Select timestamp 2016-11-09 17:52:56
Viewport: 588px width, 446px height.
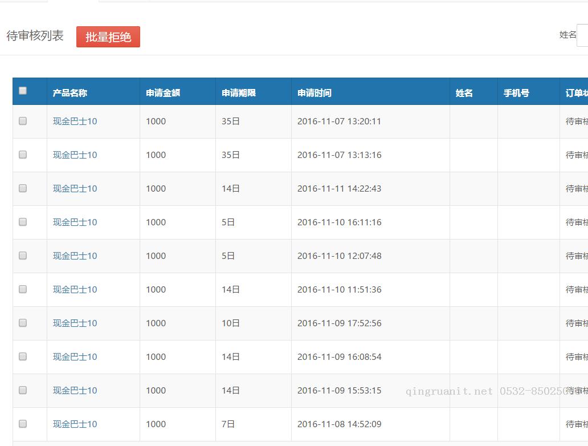tap(340, 323)
